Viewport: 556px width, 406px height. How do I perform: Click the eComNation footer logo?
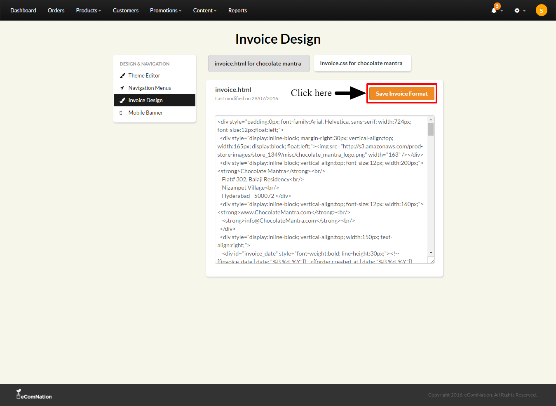tap(34, 394)
